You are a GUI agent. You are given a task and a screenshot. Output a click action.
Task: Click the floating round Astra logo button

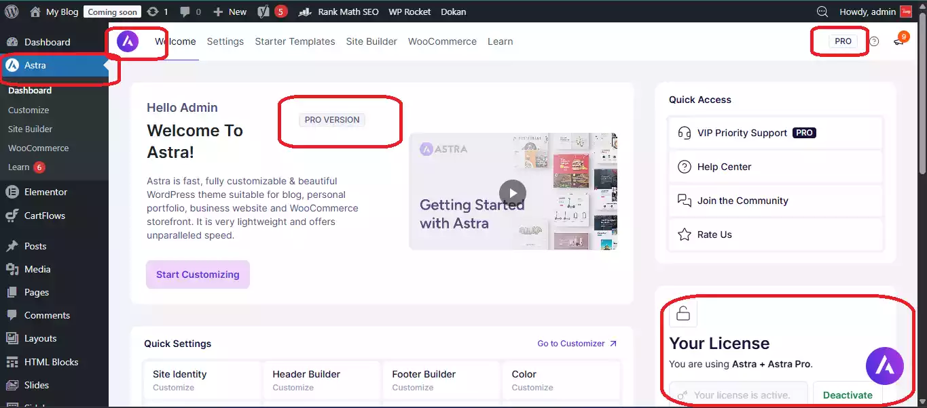(x=885, y=367)
